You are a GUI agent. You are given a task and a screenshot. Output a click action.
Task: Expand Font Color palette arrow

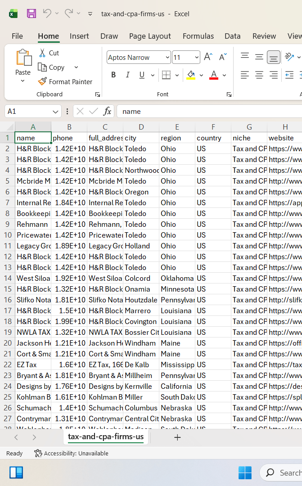tap(224, 75)
